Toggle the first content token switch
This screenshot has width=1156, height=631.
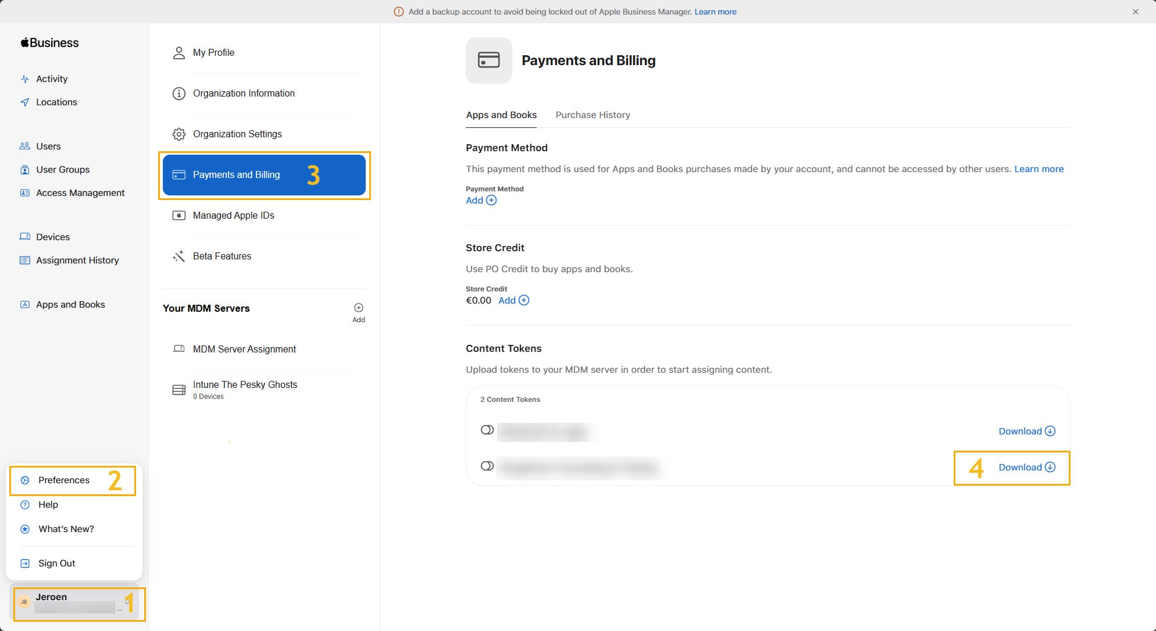point(487,430)
